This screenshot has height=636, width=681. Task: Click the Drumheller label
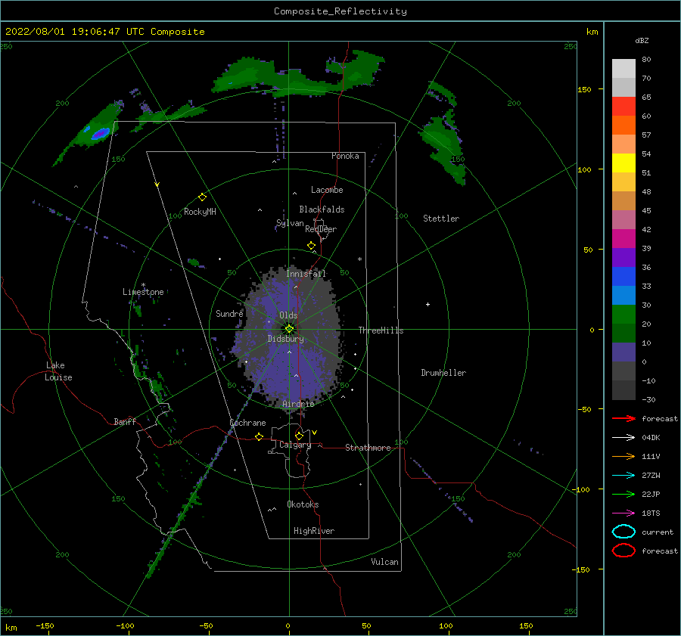coord(443,373)
